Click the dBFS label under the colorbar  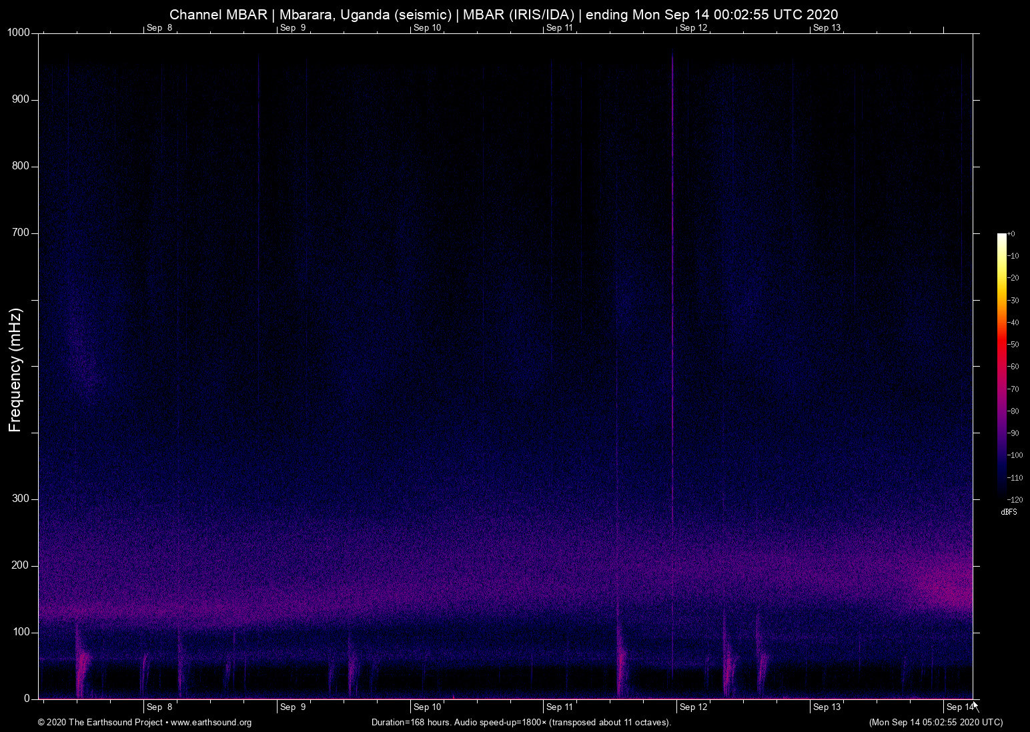[1009, 512]
